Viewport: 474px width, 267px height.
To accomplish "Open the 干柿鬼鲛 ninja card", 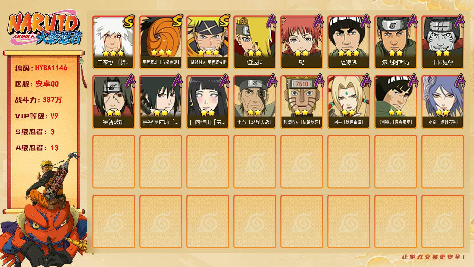I will 442,42.
